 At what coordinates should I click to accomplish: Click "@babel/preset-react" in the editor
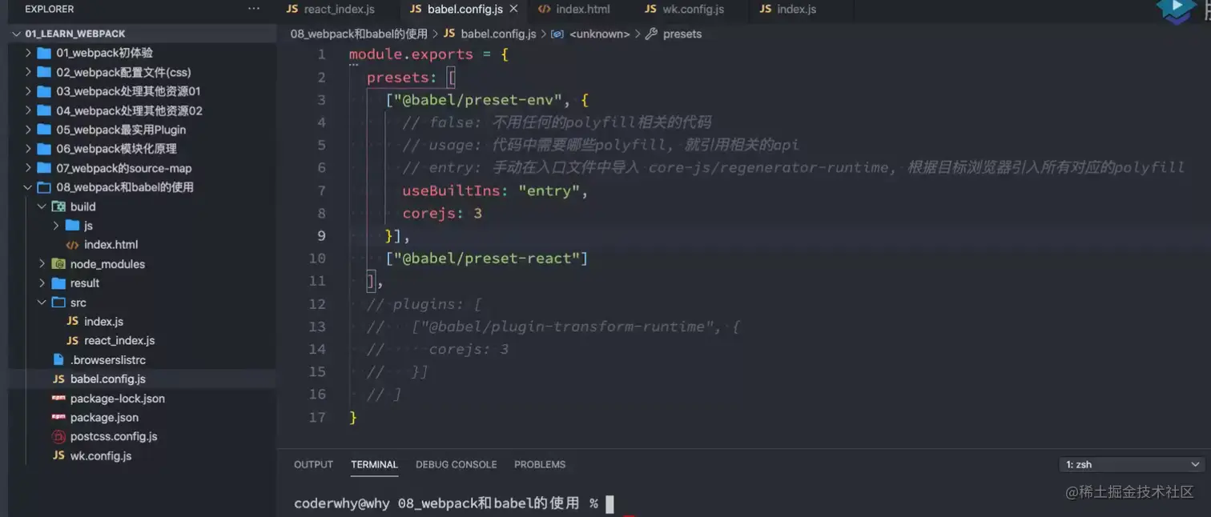pos(486,258)
